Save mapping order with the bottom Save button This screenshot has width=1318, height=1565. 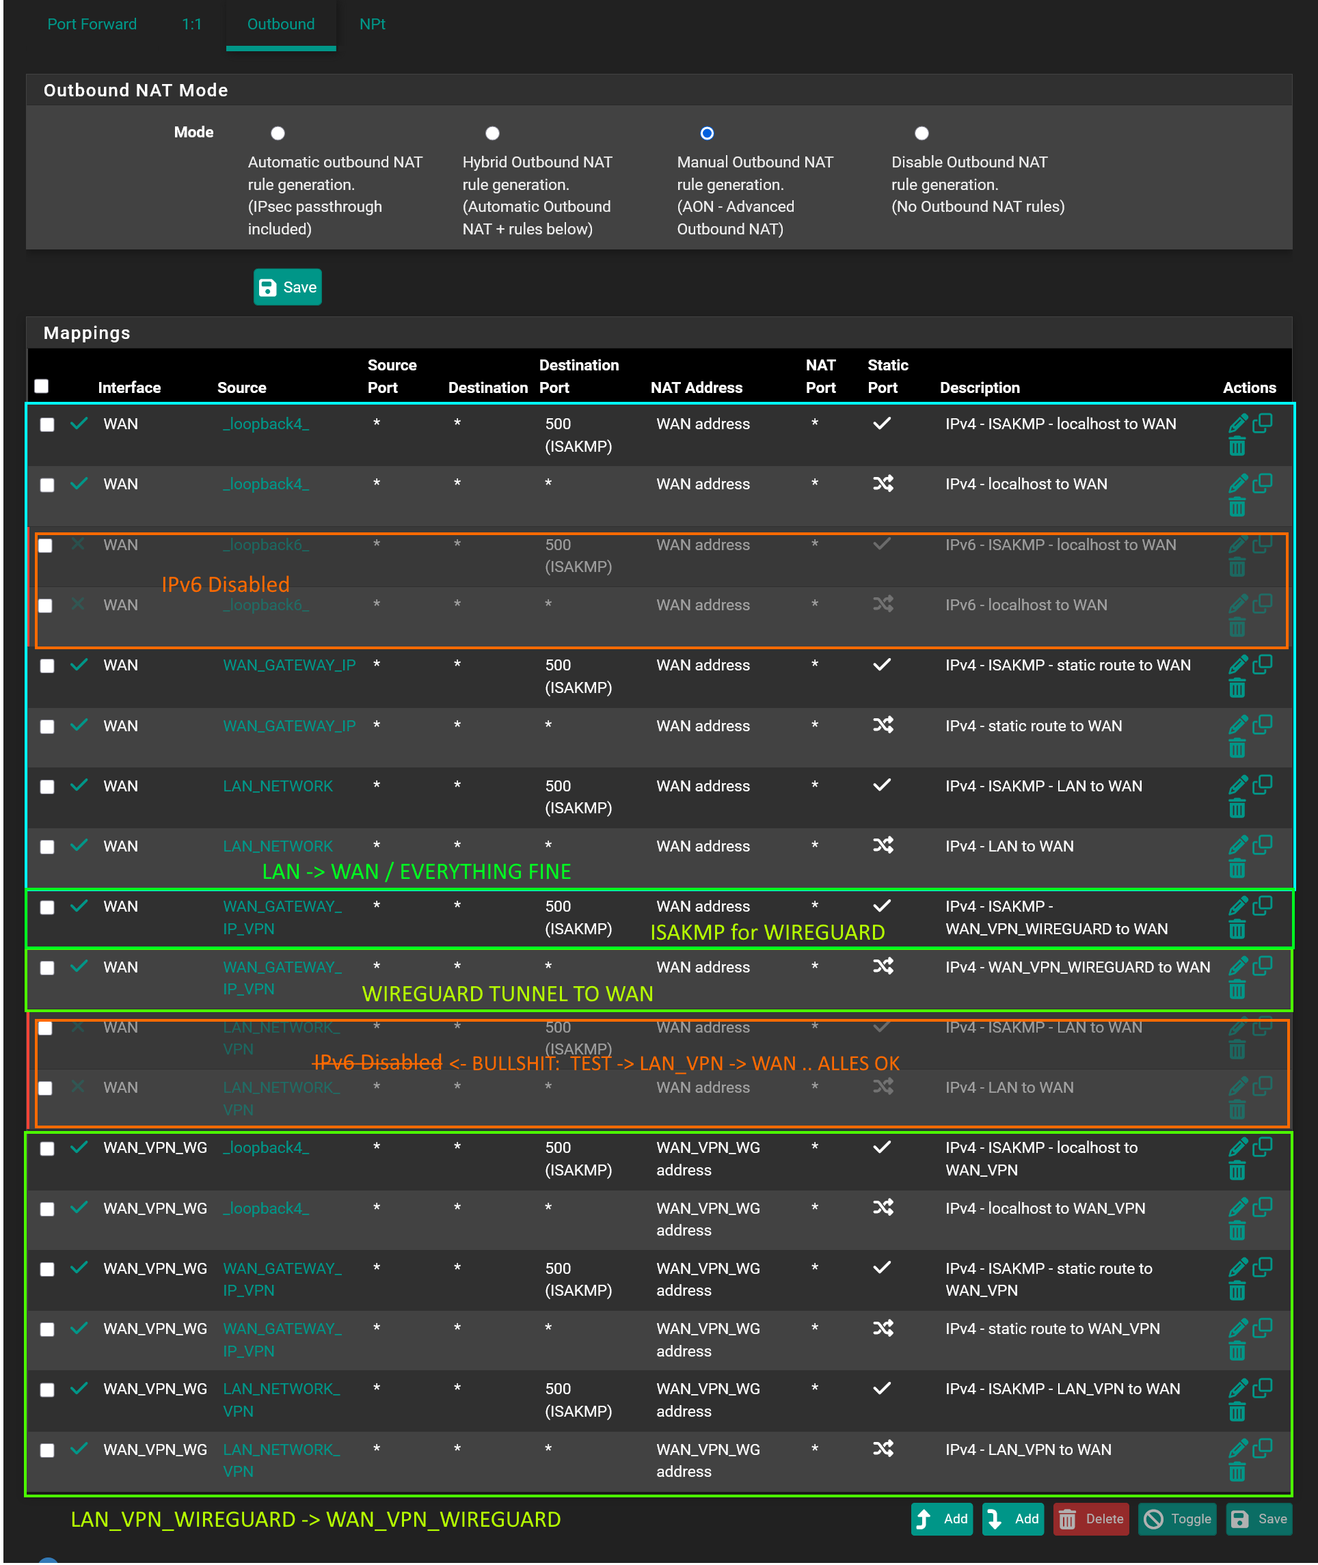click(x=1260, y=1519)
